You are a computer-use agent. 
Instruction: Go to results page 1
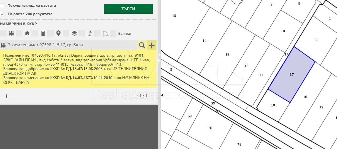coord(6,96)
